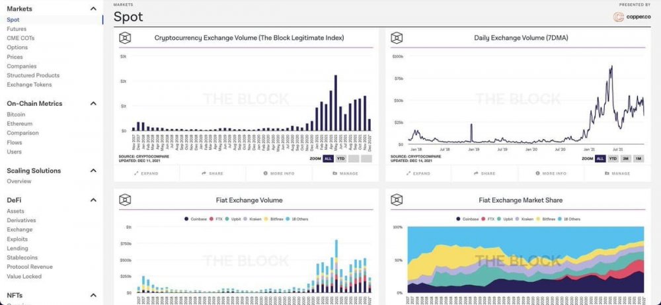This screenshot has height=305, width=661.
Task: Open Users under On-Chain Metrics
Action: click(x=14, y=152)
